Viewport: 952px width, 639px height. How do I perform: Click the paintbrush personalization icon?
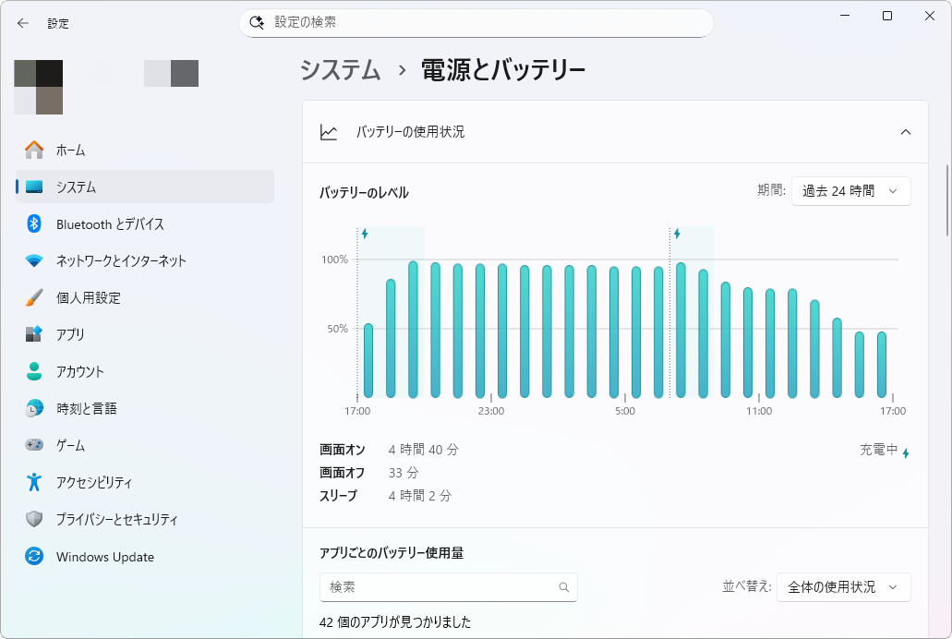(x=34, y=297)
